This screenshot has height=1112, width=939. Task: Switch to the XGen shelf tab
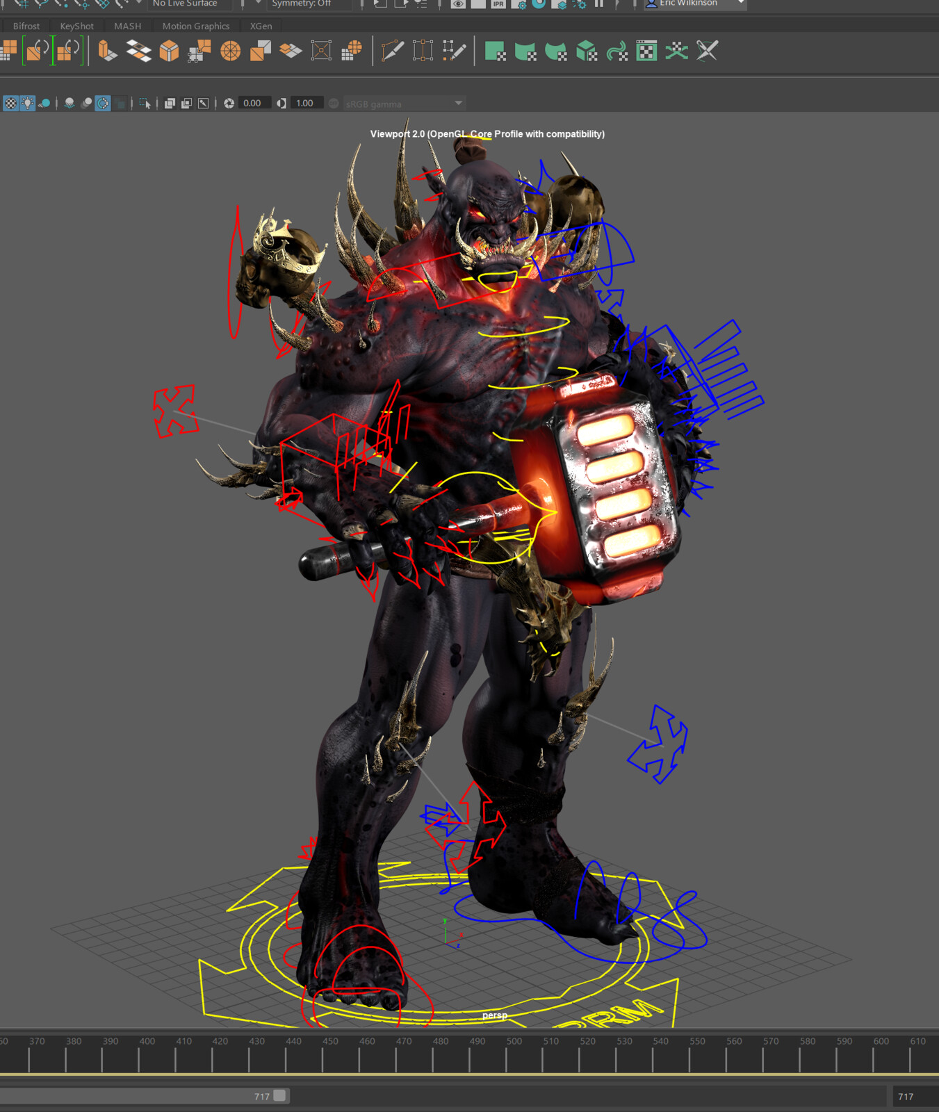[261, 26]
